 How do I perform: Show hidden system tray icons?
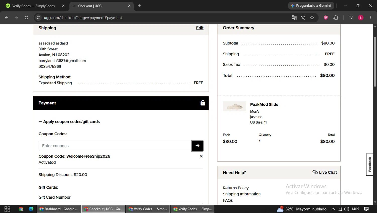[x=333, y=209]
